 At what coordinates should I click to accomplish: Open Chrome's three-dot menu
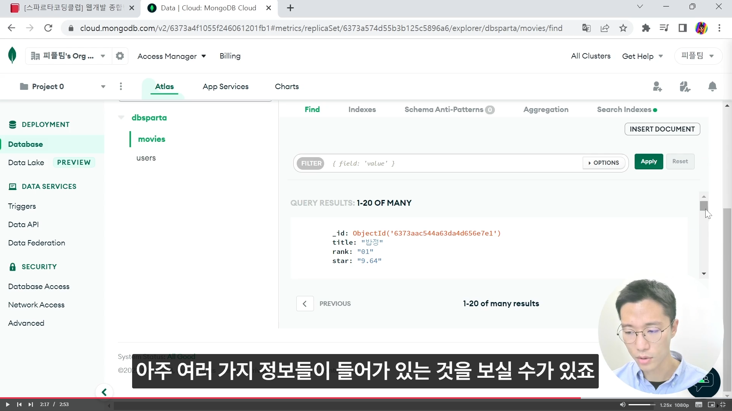click(719, 28)
